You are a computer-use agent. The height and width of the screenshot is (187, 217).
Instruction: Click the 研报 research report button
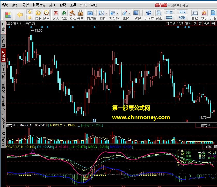point(182,12)
